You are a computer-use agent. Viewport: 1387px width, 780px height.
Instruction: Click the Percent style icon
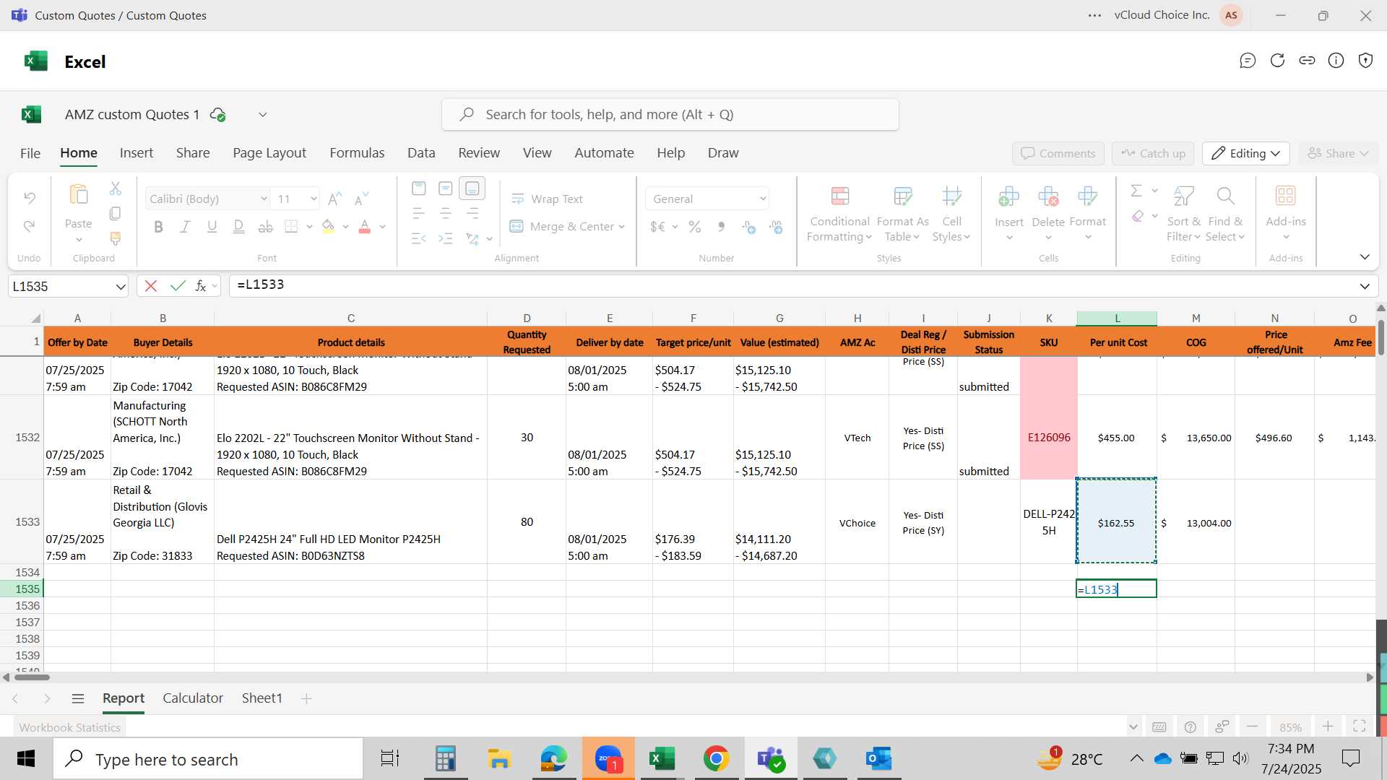[695, 227]
